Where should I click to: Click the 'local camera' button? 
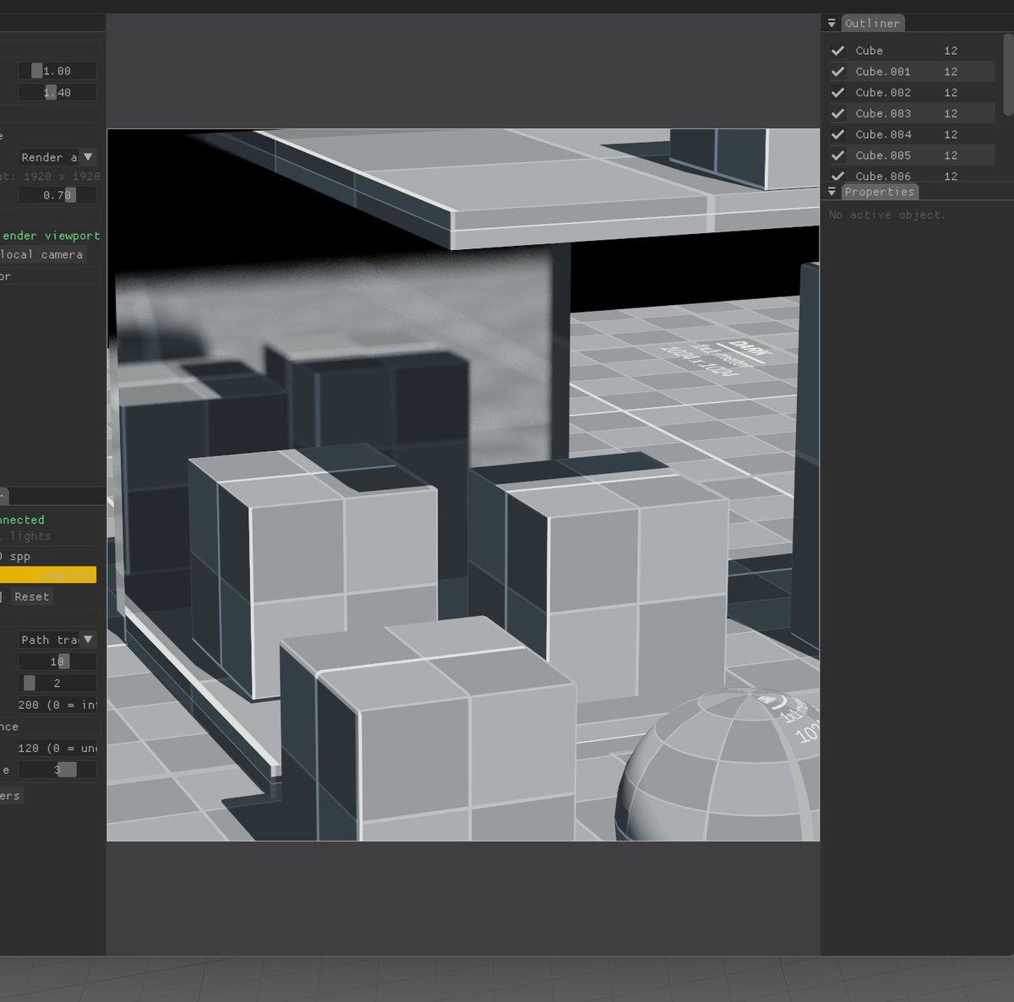pyautogui.click(x=42, y=254)
